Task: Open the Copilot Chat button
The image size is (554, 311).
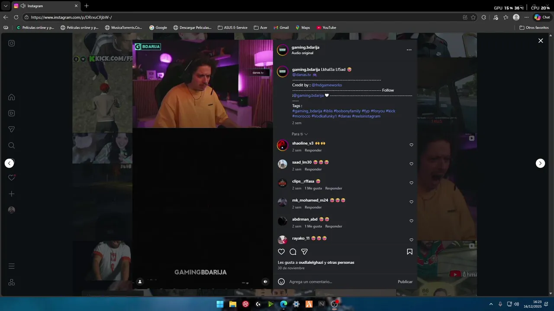Action: 542,17
